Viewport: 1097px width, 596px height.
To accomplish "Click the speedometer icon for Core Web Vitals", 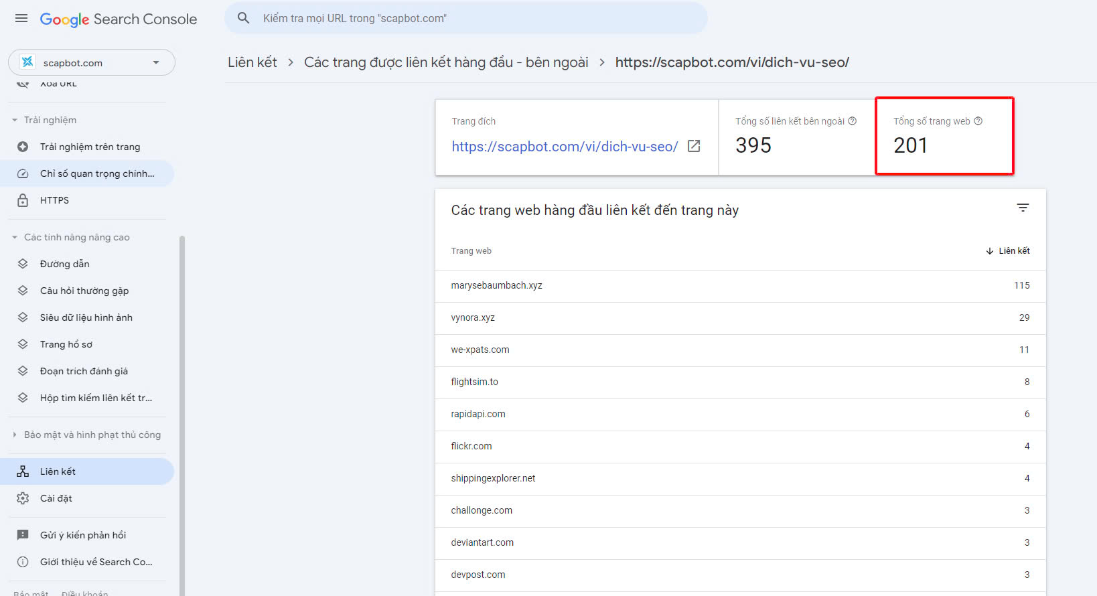I will coord(23,173).
